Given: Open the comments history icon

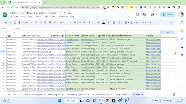Looking at the screenshot, I should (145, 14).
